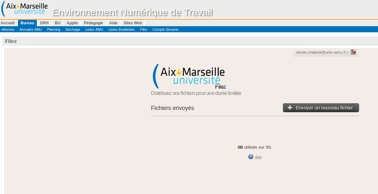Open eBureau in the blue submenu
Viewport: 378px width, 194px height.
tap(8, 29)
